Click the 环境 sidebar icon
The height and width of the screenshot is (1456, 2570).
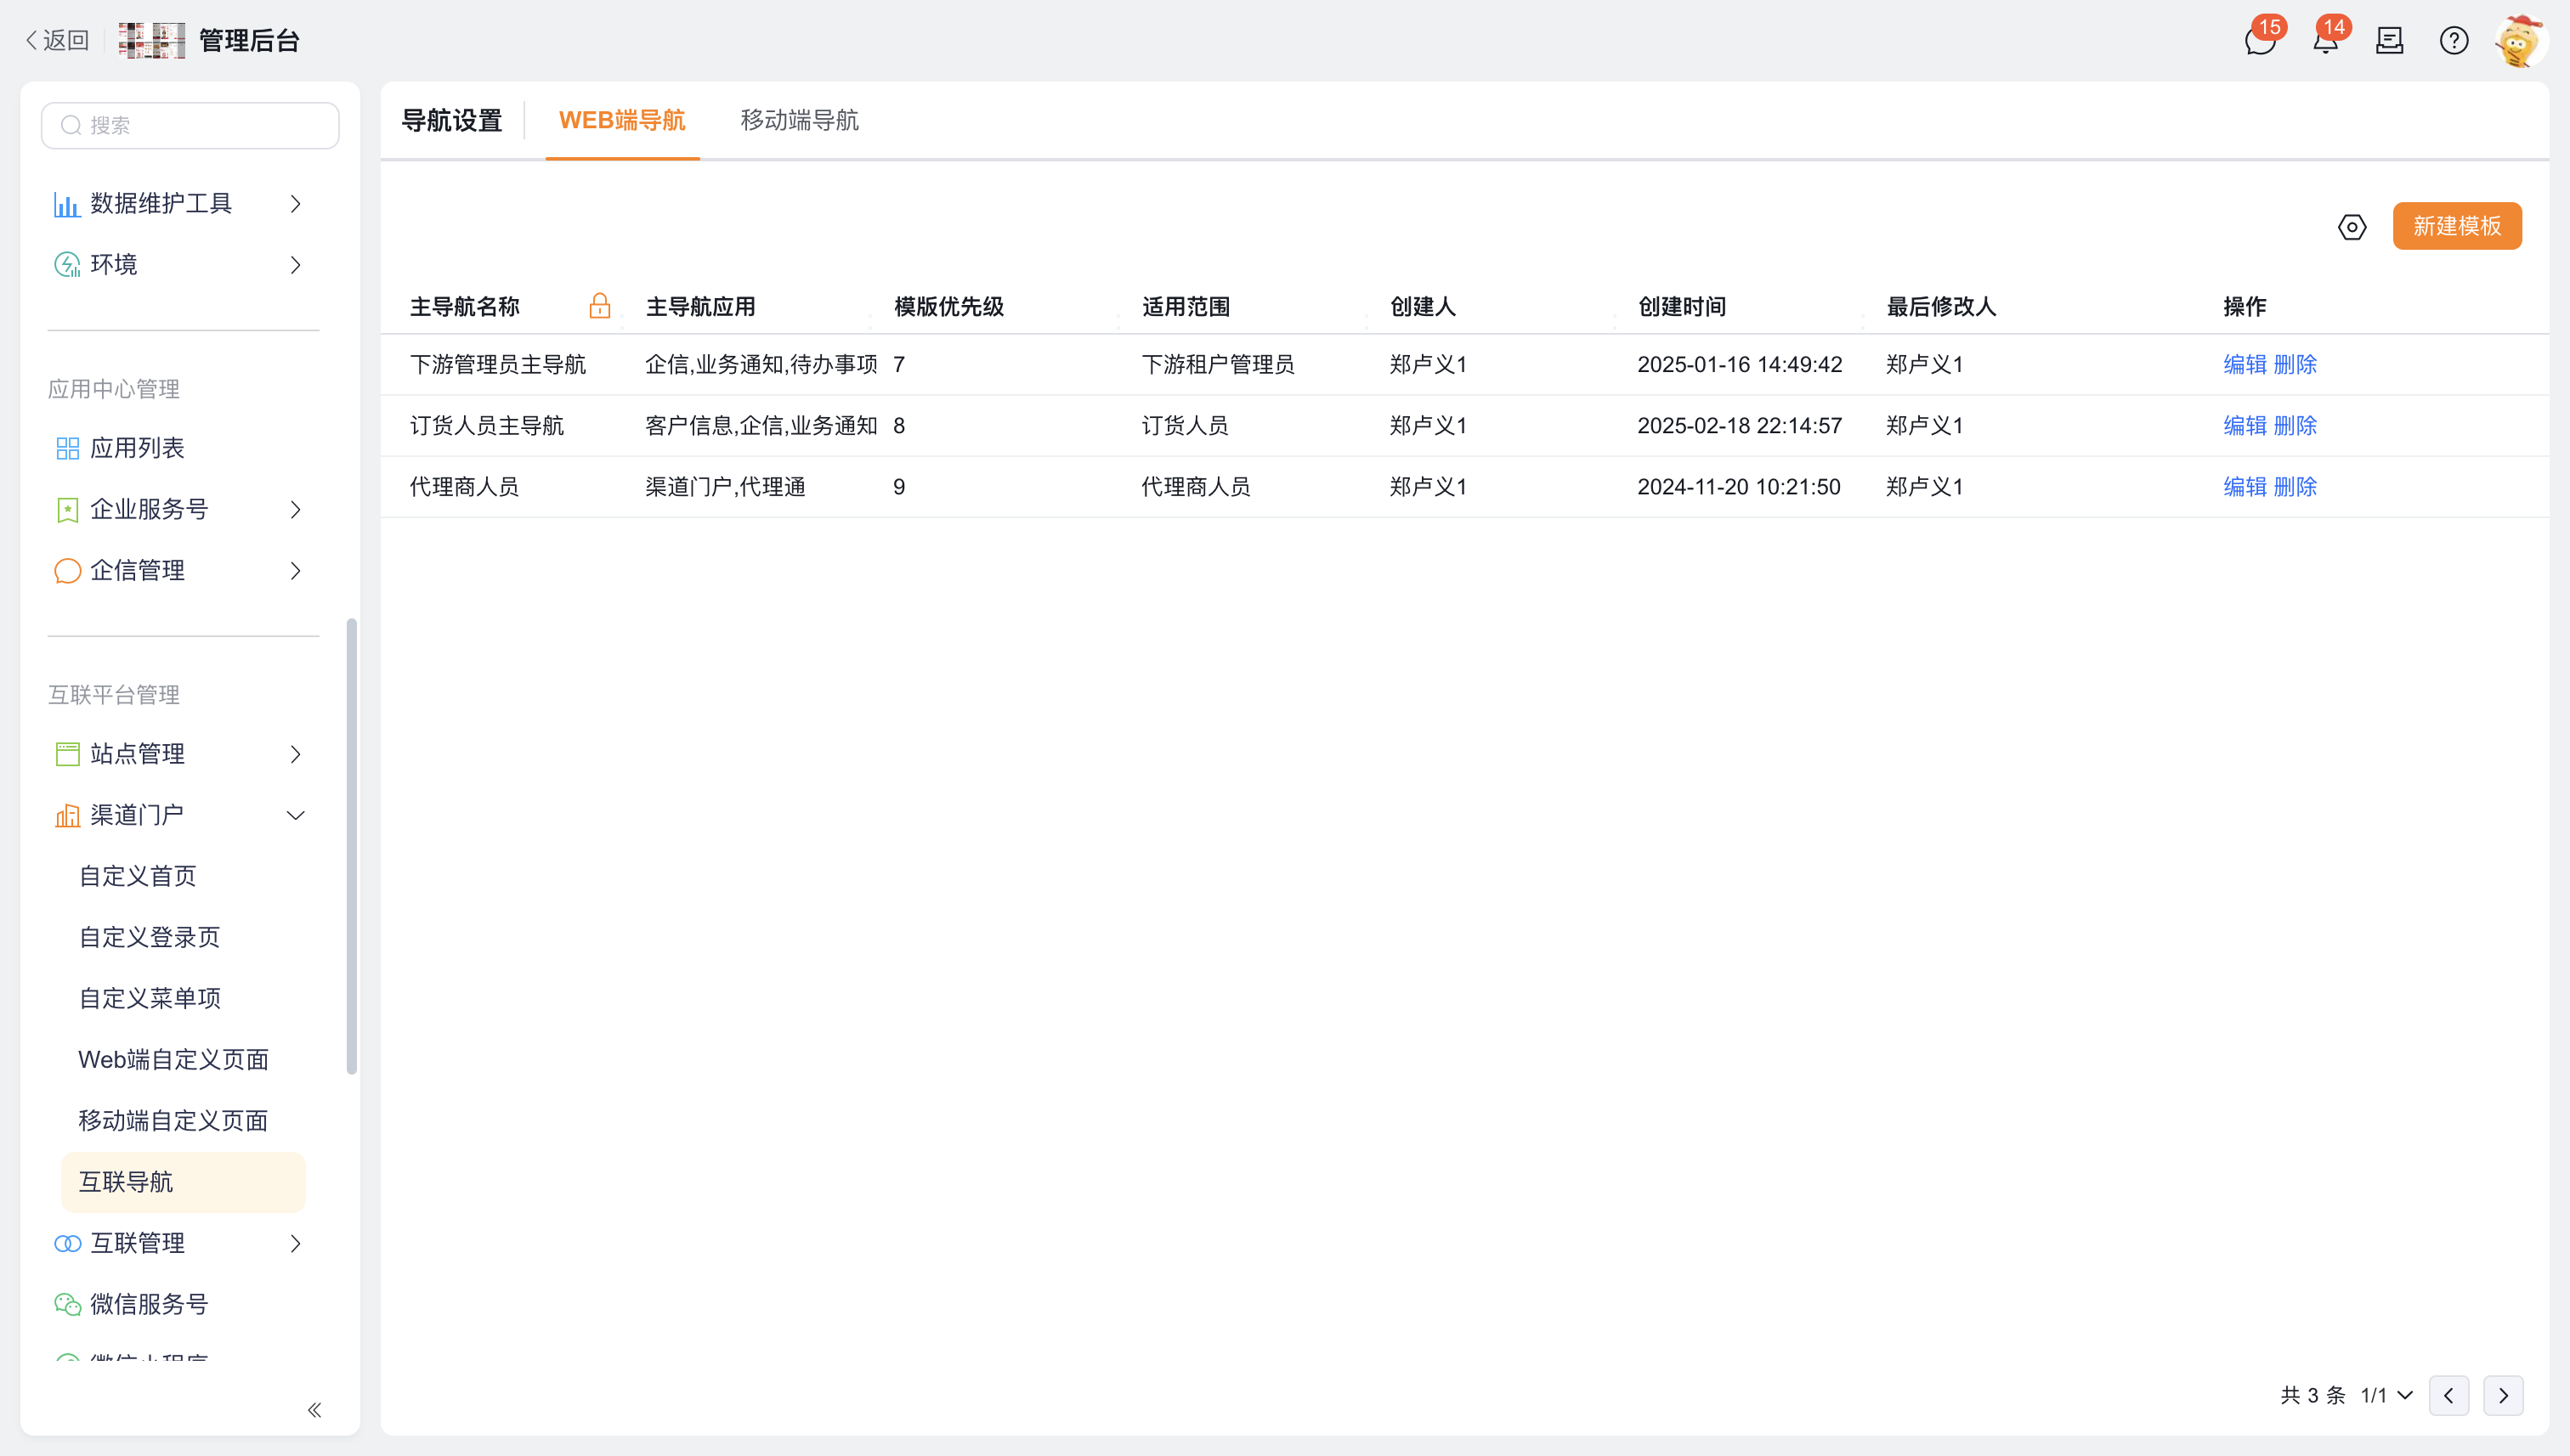click(x=67, y=265)
